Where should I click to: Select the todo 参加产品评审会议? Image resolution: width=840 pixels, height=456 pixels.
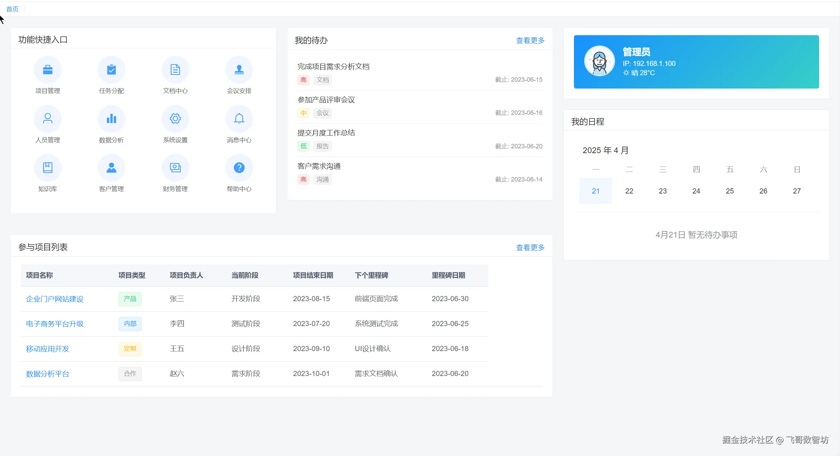coord(326,100)
